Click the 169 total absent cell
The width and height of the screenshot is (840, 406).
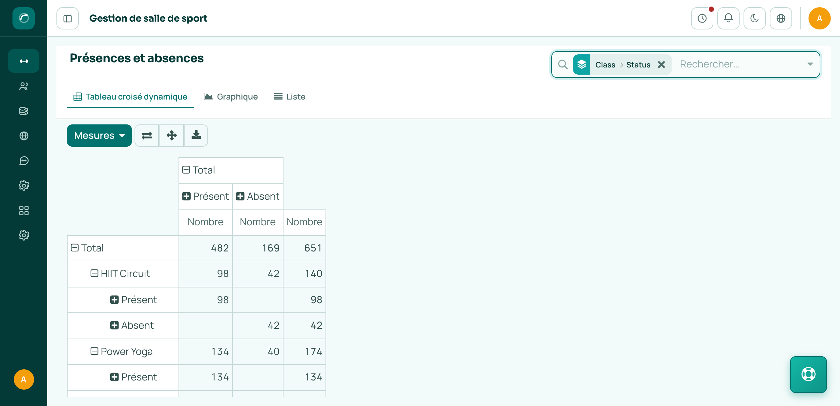click(x=258, y=248)
